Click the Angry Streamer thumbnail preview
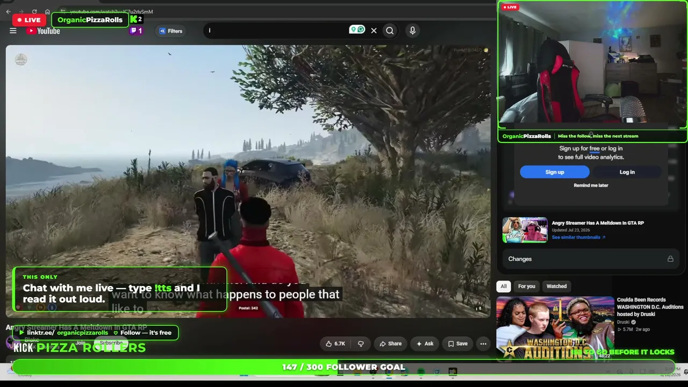Viewport: 688px width, 387px height. (525, 230)
